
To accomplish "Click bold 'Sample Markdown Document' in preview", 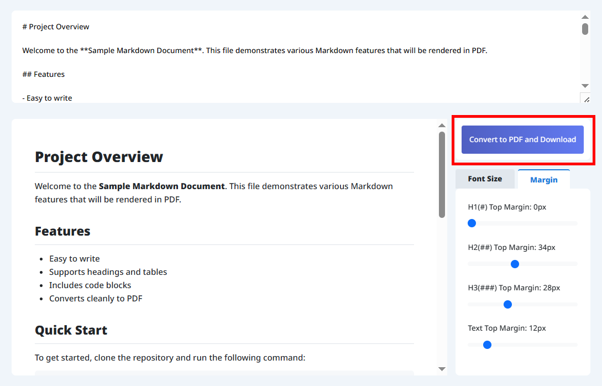I will [161, 186].
